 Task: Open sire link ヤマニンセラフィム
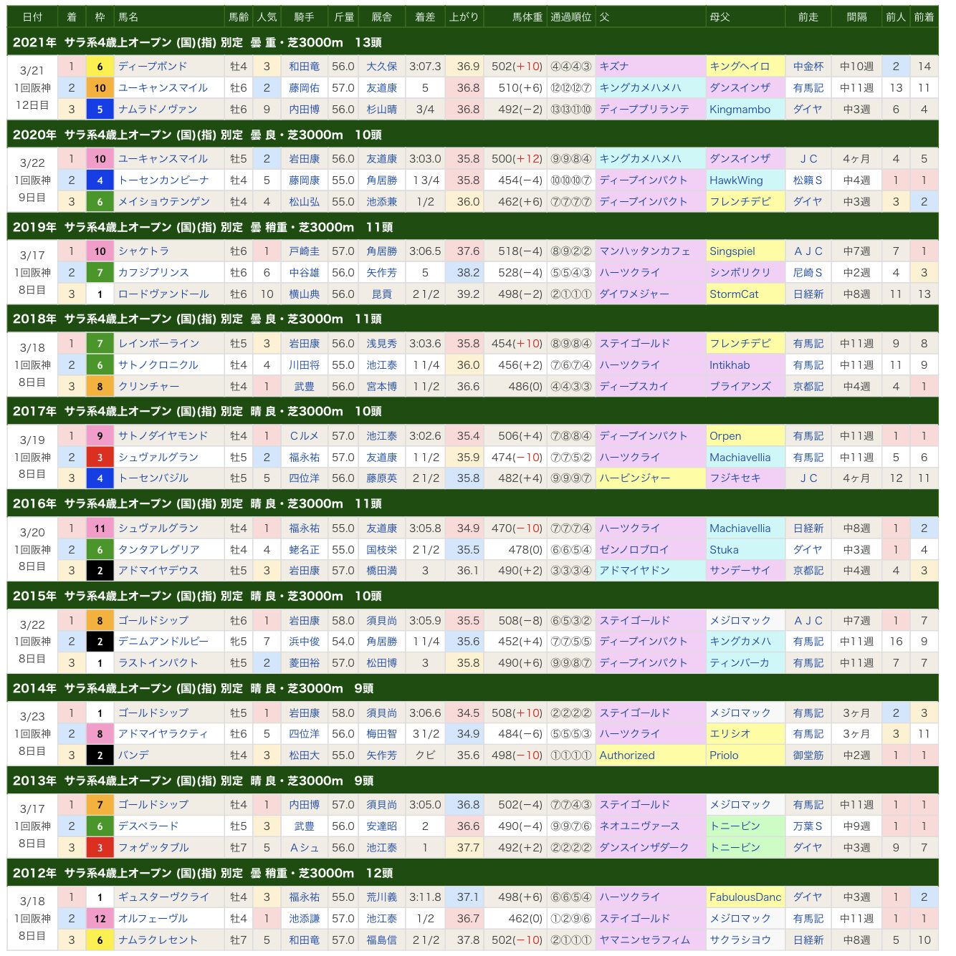(x=645, y=940)
